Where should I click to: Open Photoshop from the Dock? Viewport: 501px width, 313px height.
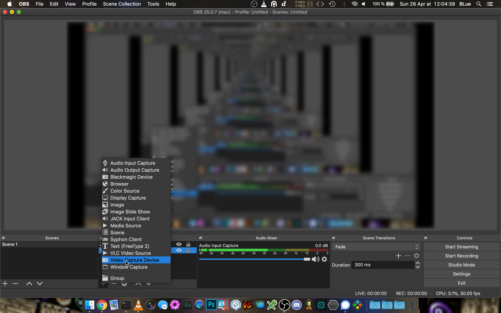point(211,305)
